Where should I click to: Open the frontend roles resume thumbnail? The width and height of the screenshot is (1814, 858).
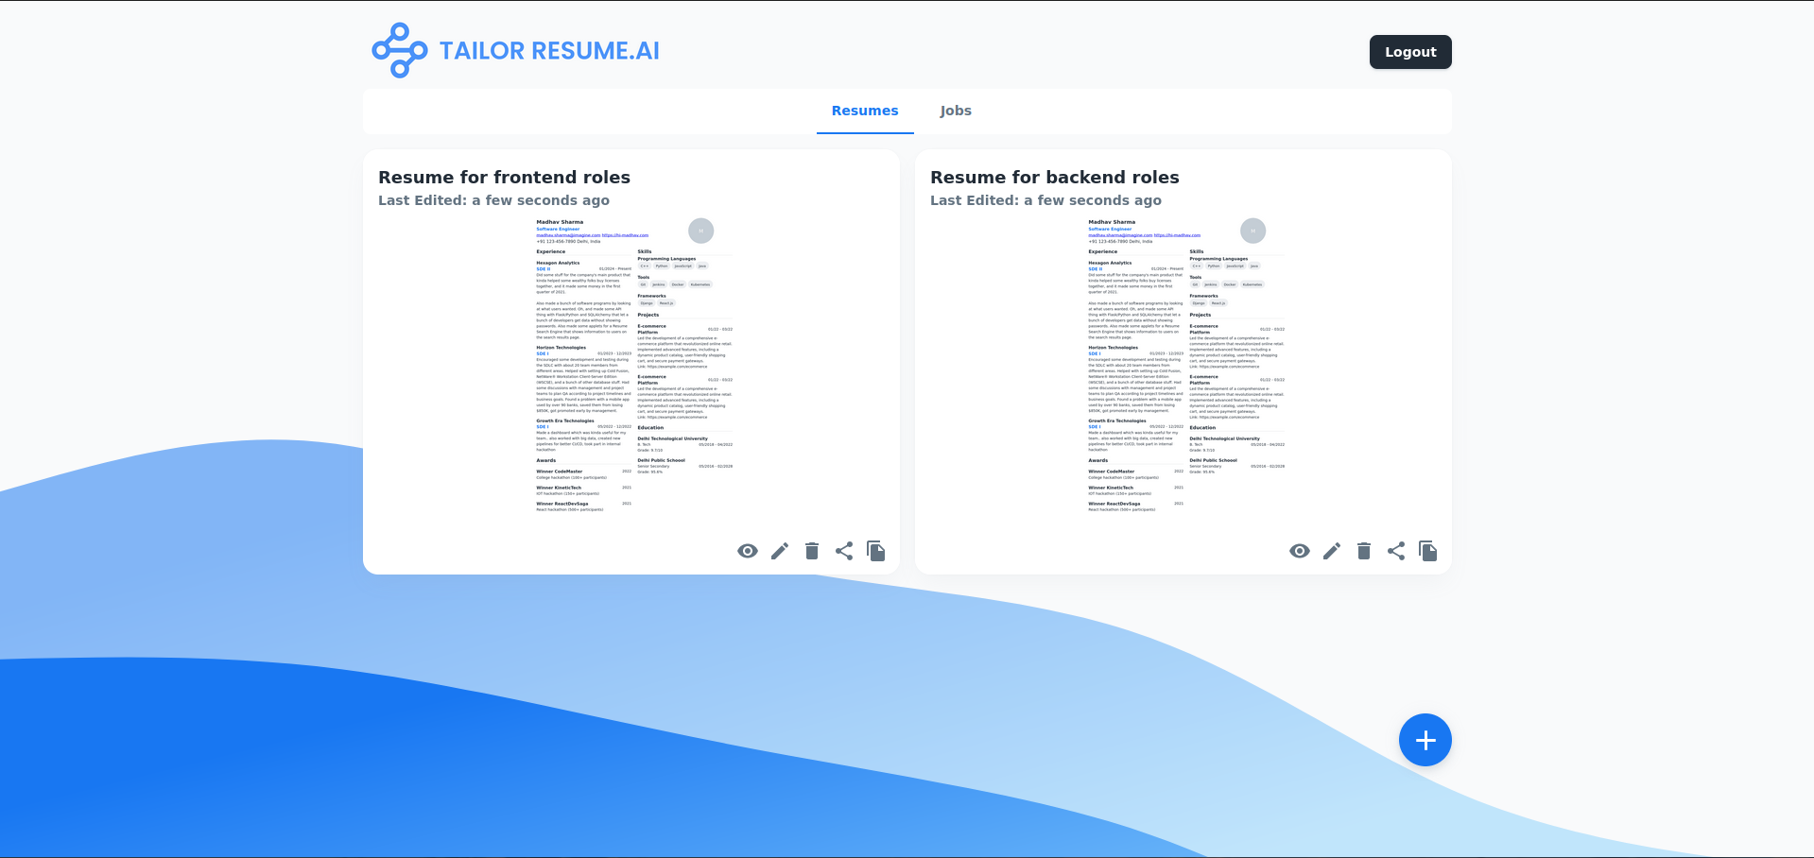tap(631, 366)
